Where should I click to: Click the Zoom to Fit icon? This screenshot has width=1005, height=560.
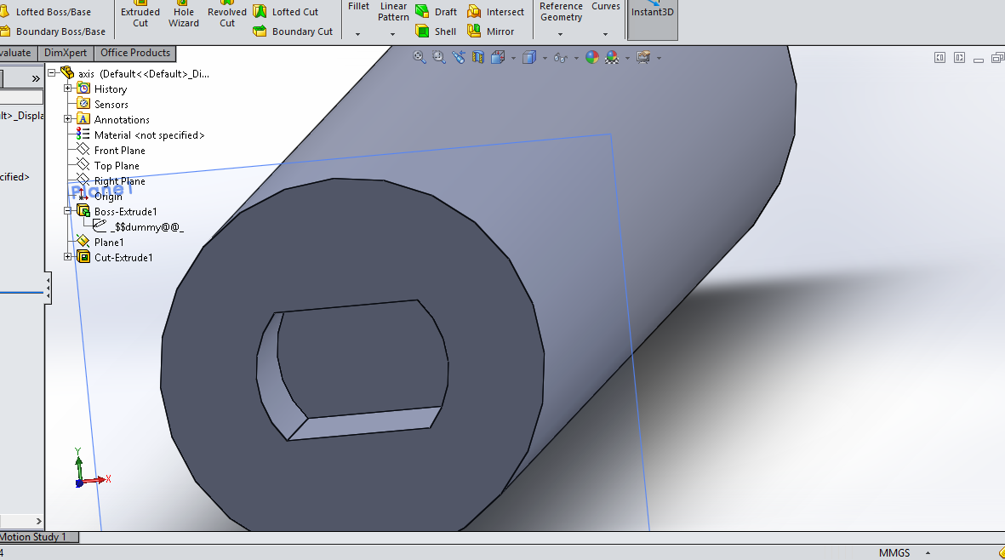point(420,57)
